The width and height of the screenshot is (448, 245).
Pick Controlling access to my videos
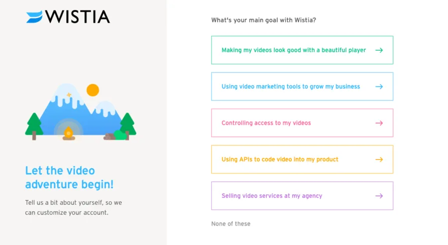(x=302, y=123)
